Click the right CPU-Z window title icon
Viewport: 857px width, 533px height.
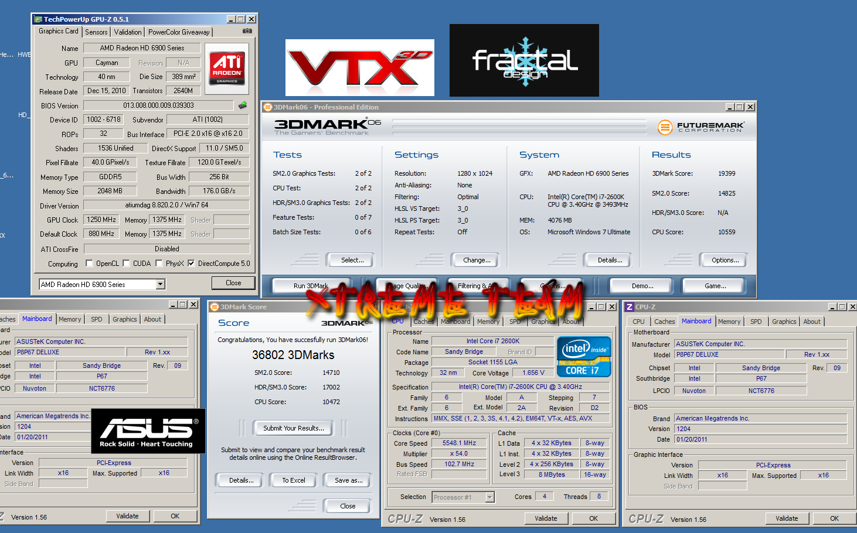pos(630,307)
